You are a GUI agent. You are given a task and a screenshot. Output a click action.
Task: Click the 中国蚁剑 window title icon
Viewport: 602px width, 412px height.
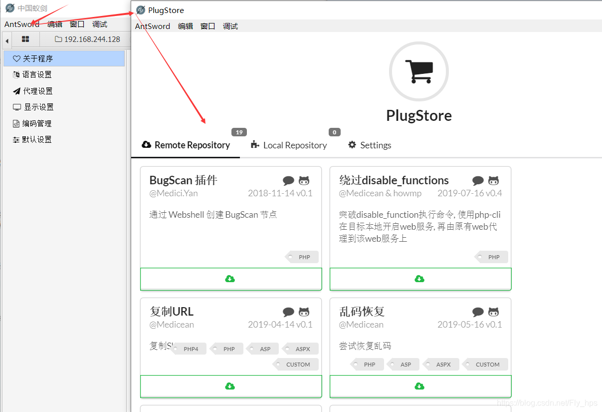(10, 8)
